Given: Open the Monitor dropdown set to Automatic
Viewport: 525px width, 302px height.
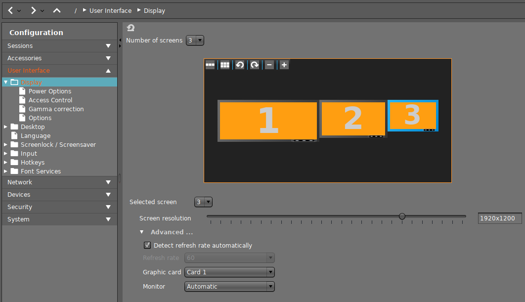Looking at the screenshot, I should pyautogui.click(x=229, y=286).
